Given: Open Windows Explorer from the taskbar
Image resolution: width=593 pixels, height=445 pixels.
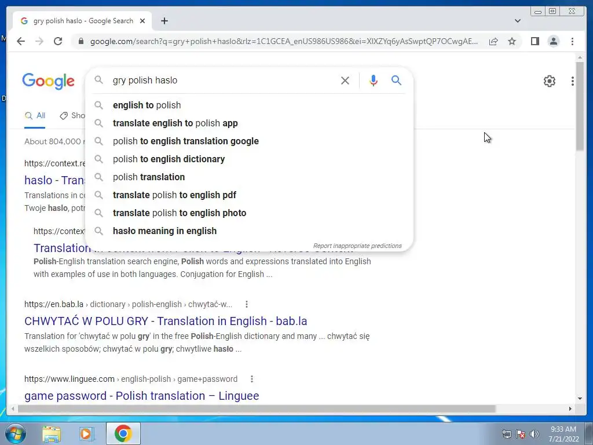Looking at the screenshot, I should (52, 433).
